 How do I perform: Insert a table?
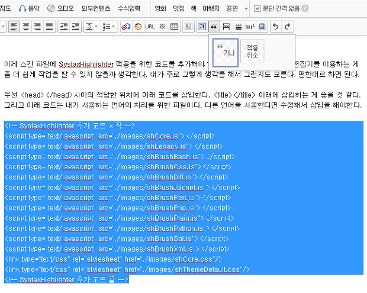174,27
